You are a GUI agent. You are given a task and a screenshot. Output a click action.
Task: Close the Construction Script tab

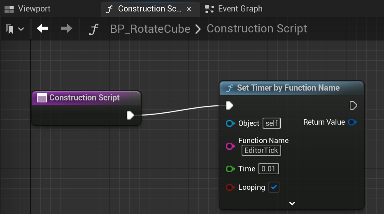pyautogui.click(x=189, y=9)
